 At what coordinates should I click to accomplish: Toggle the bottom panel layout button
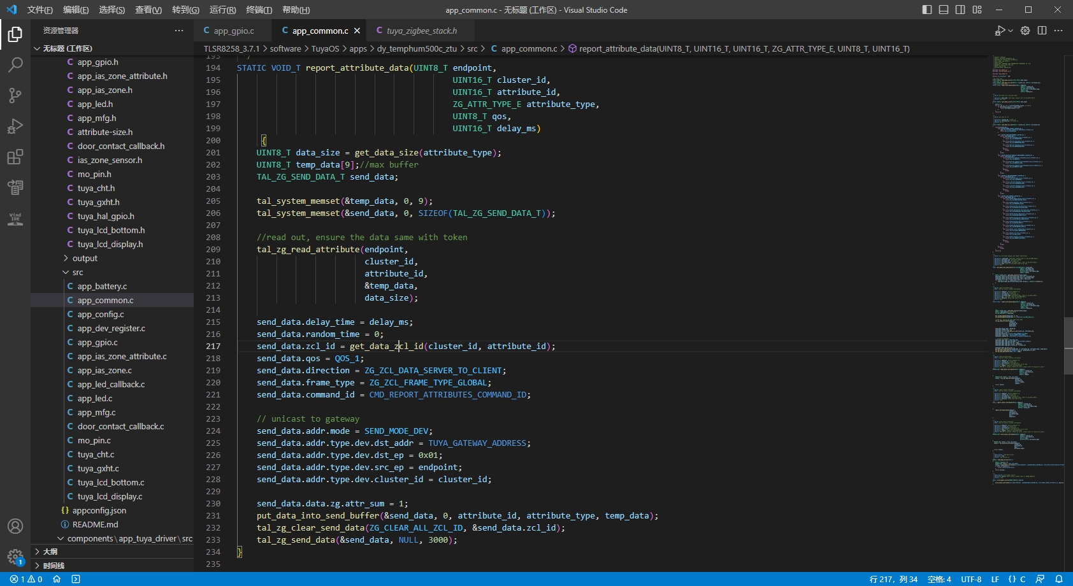(944, 10)
